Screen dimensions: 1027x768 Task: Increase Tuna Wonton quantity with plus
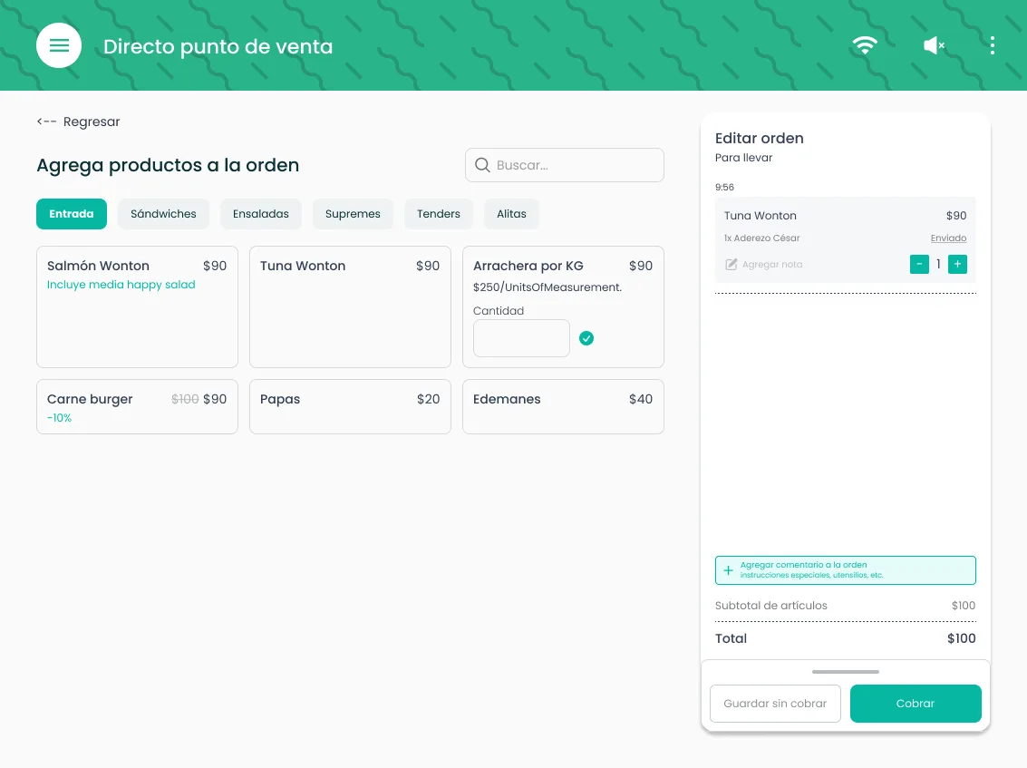pos(957,264)
